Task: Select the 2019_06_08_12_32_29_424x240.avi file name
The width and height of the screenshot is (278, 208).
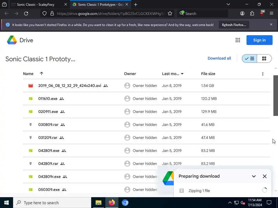Action: click(70, 86)
